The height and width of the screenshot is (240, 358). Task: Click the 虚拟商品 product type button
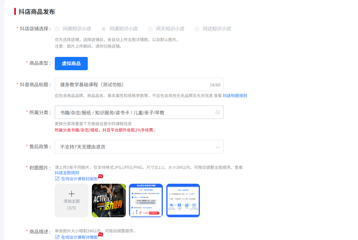click(71, 64)
